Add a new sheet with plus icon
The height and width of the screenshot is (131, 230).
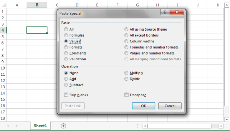coord(63,126)
